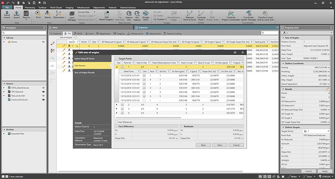335x179 pixels.
Task: Enable the Use Tolerances checkbox
Action: (x=116, y=122)
